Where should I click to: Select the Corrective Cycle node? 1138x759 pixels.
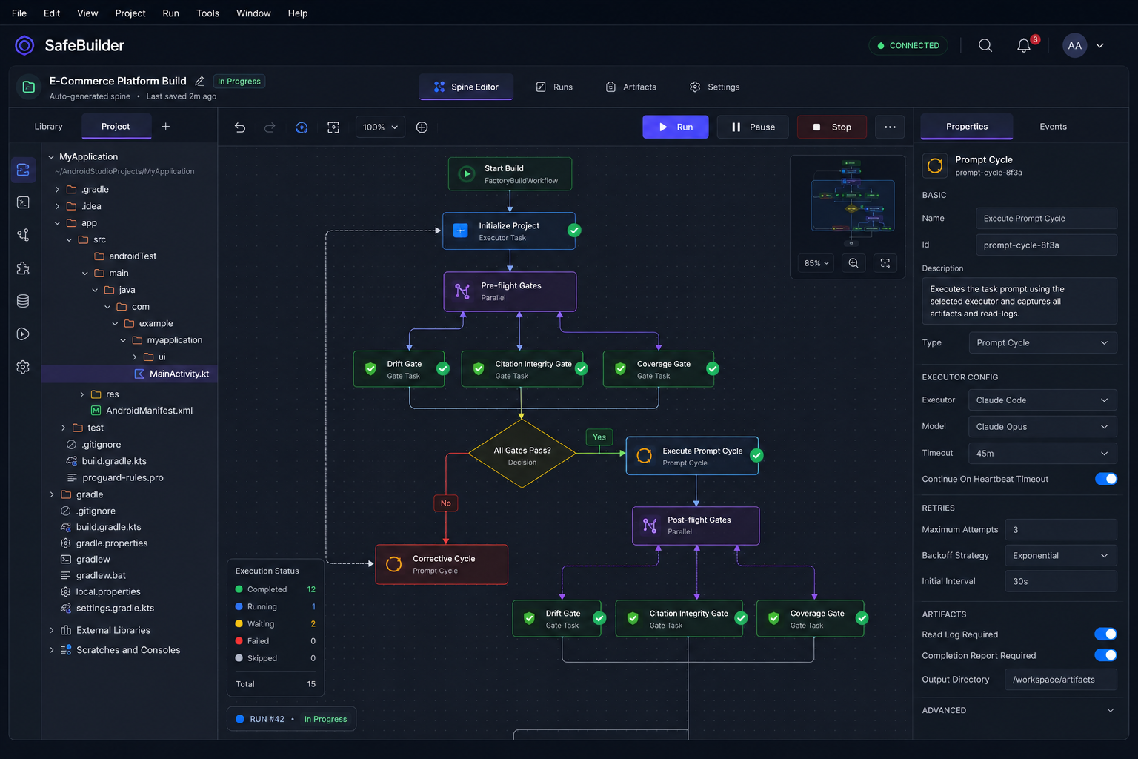coord(442,565)
